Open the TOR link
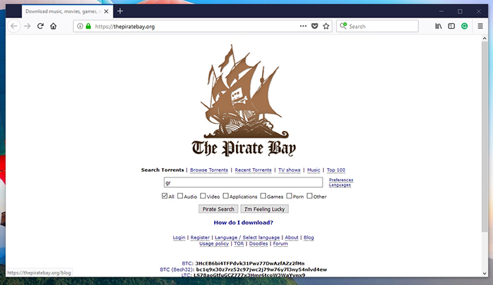 click(x=239, y=243)
